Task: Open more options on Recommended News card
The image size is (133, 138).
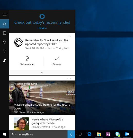Action: click(x=69, y=78)
